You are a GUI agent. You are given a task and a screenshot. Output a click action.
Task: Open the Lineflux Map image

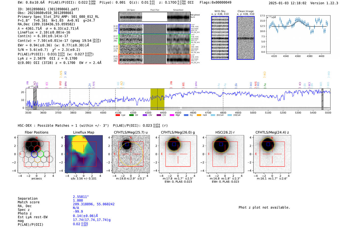tap(84, 154)
